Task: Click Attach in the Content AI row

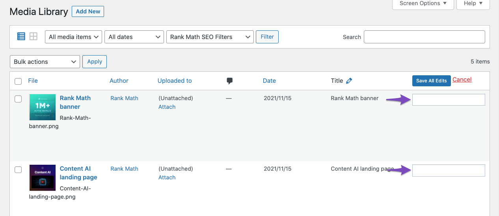Action: pos(167,177)
